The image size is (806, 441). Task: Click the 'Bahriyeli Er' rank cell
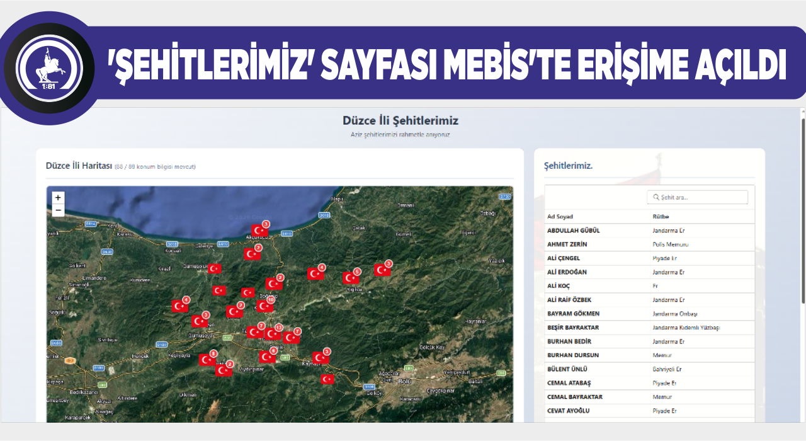click(x=667, y=369)
